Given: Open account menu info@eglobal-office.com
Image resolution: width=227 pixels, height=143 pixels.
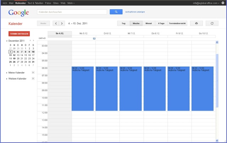Looking at the screenshot, I should click(x=206, y=3).
